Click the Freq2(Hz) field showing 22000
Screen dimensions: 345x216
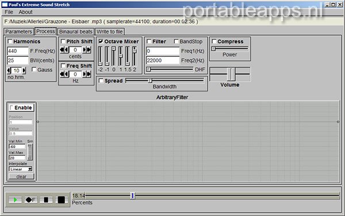(x=163, y=60)
